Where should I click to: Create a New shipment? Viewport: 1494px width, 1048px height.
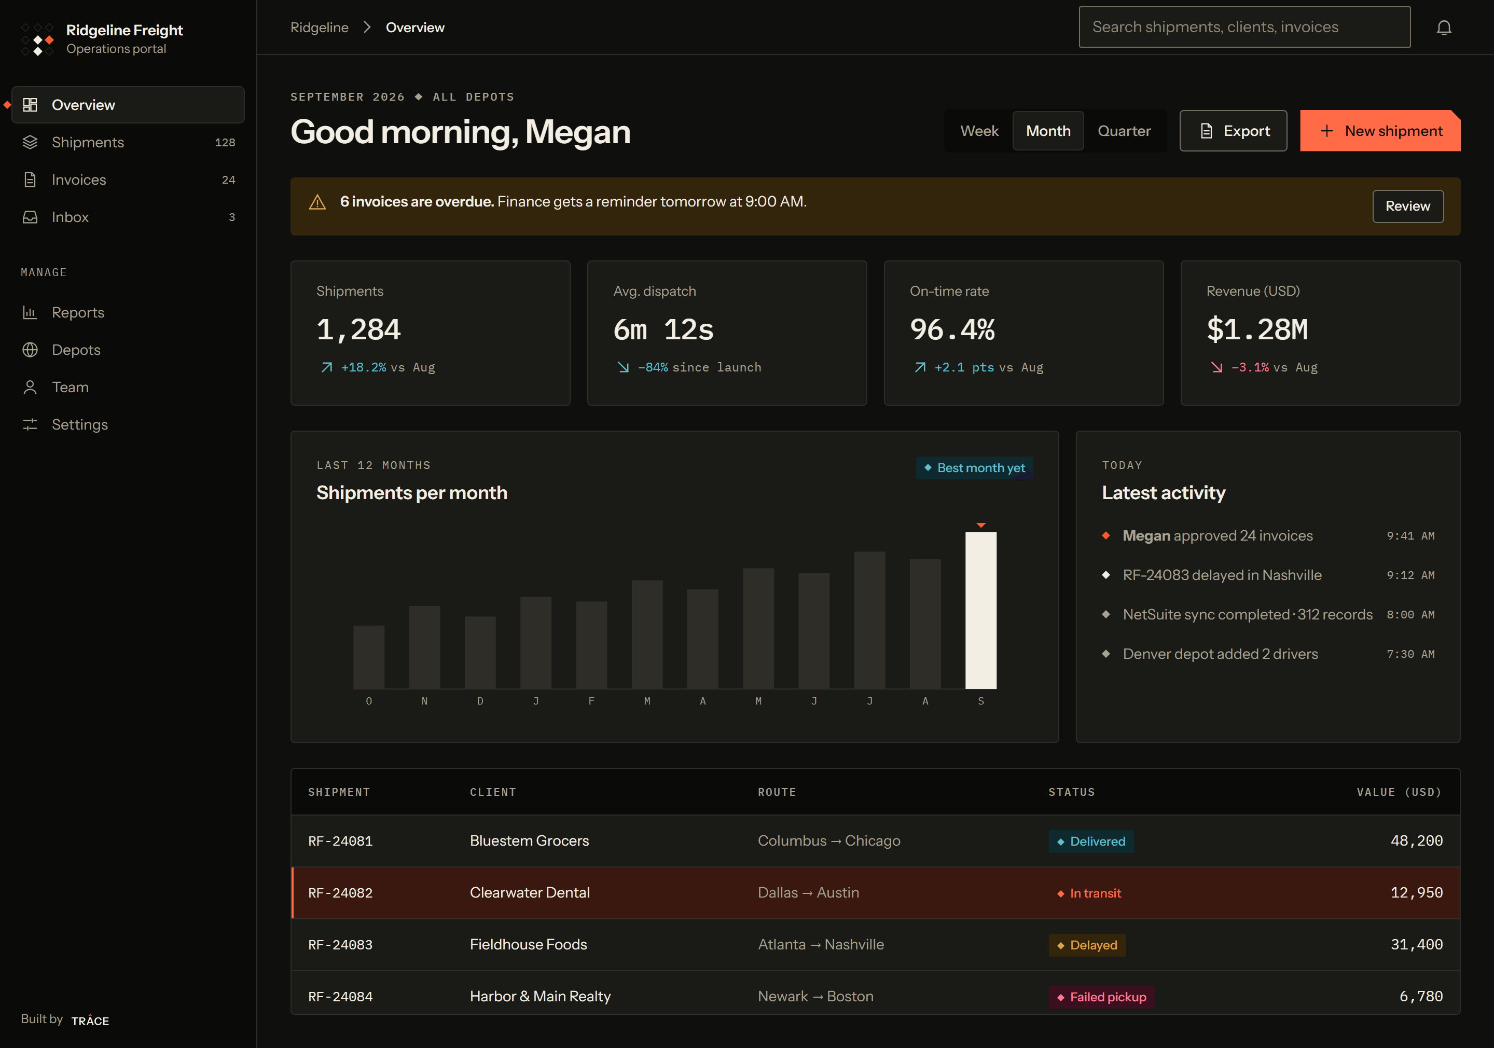point(1380,131)
